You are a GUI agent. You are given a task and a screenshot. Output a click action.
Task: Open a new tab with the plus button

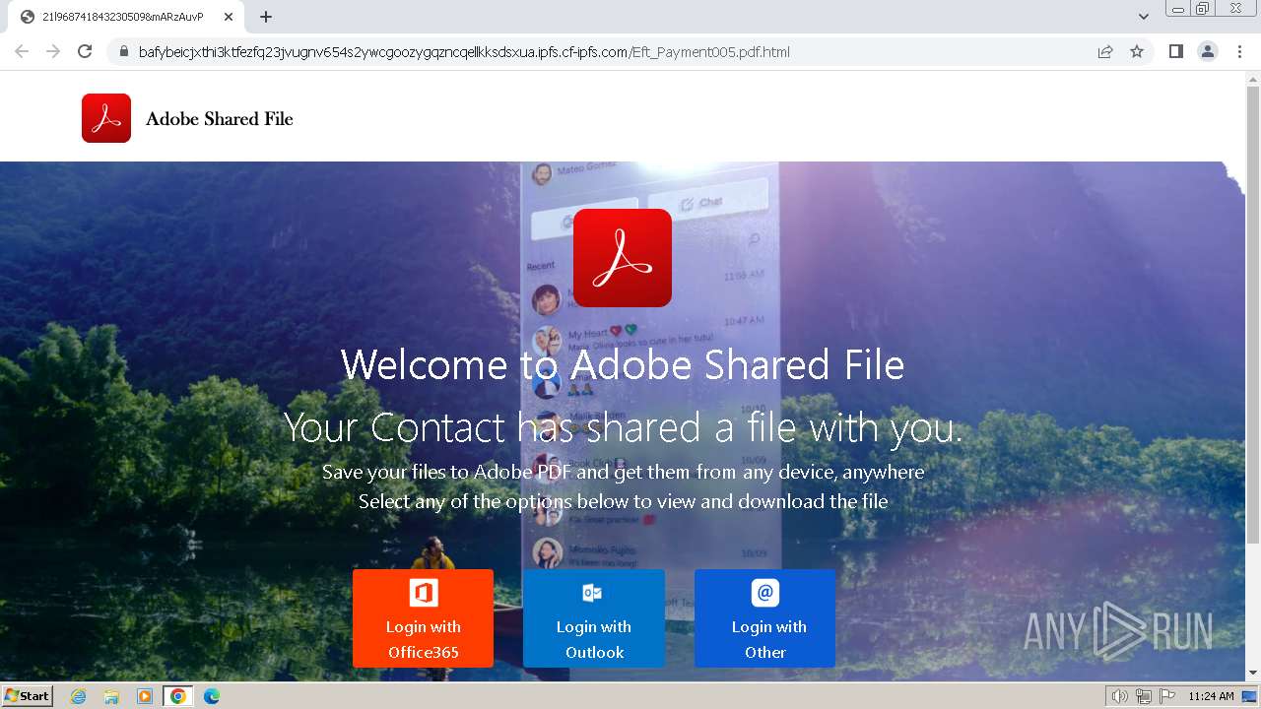[266, 17]
